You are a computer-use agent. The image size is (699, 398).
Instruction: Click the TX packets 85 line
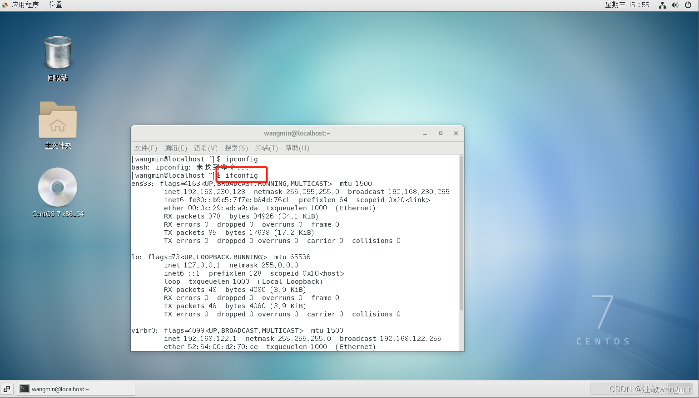(239, 233)
